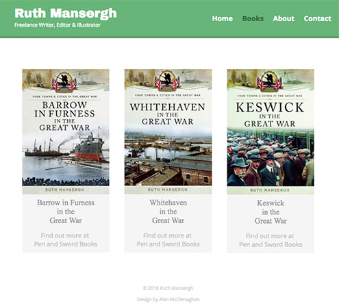Select the Books menu item
The width and height of the screenshot is (339, 308).
tap(253, 18)
